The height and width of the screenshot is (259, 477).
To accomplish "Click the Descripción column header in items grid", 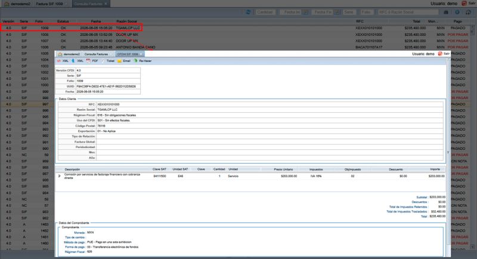I will point(72,169).
